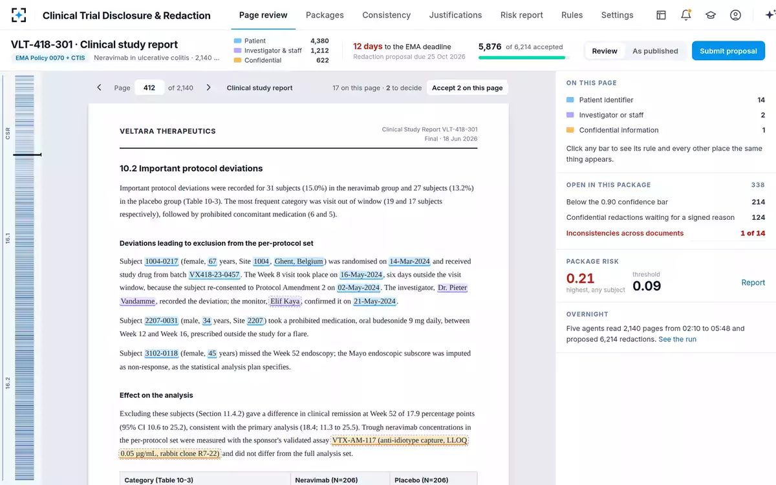The width and height of the screenshot is (776, 485).
Task: Select the redacted subject 2207-0031
Action: coord(162,321)
